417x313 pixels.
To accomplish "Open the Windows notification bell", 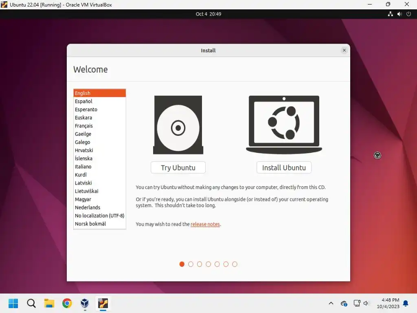I will 406,303.
